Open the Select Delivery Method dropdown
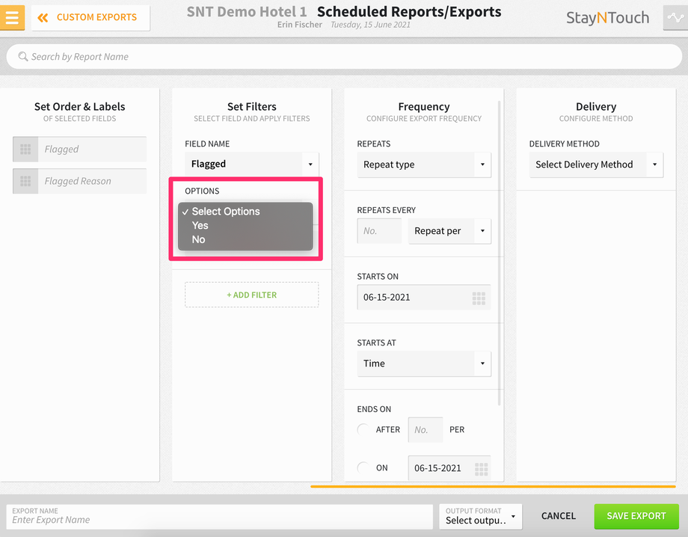The image size is (688, 537). (596, 165)
